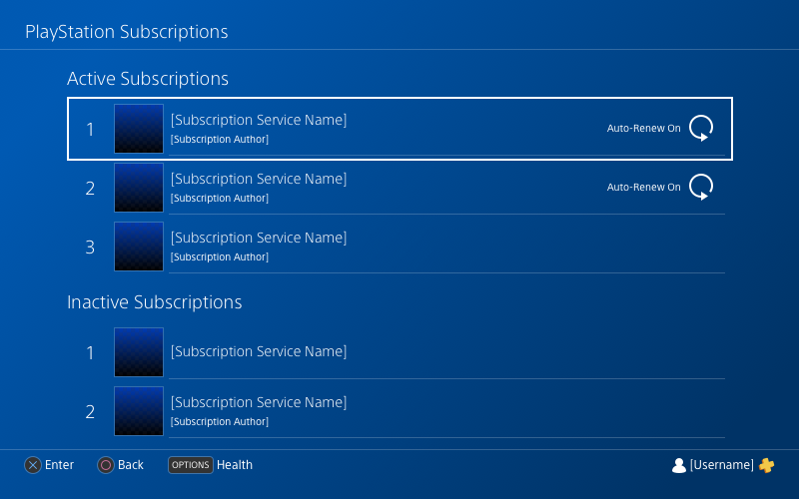Open thumbnail of first inactive subscription
The image size is (799, 499).
139,352
